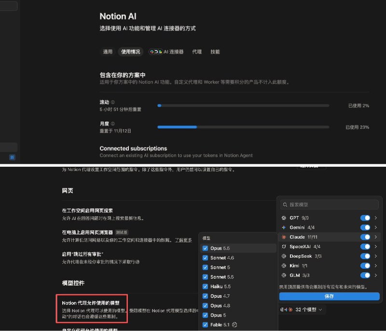
Task: Uncheck the Opus 4.7 checkbox
Action: pyautogui.click(x=205, y=296)
